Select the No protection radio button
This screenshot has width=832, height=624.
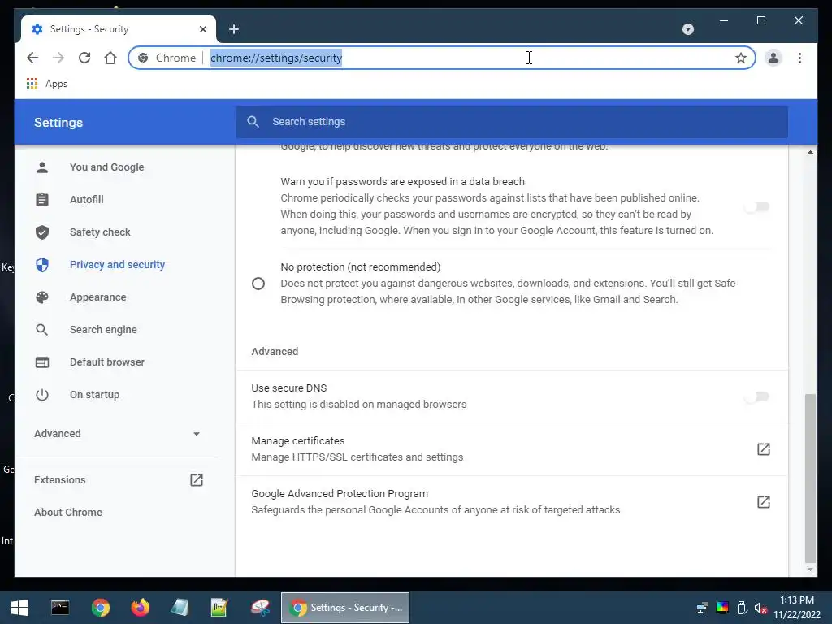(x=258, y=284)
